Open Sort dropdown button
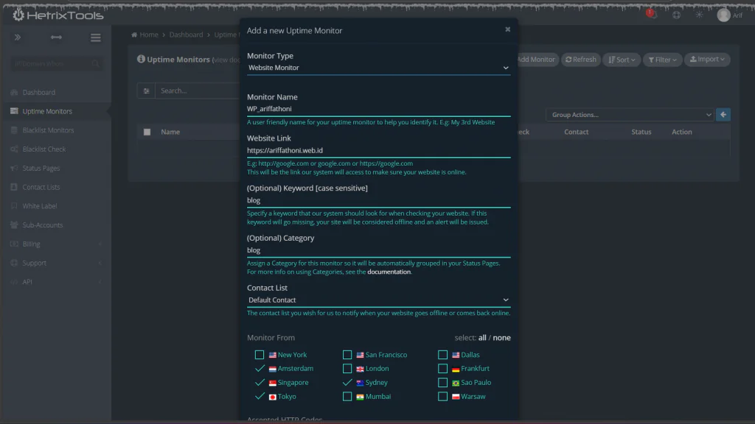 click(621, 60)
